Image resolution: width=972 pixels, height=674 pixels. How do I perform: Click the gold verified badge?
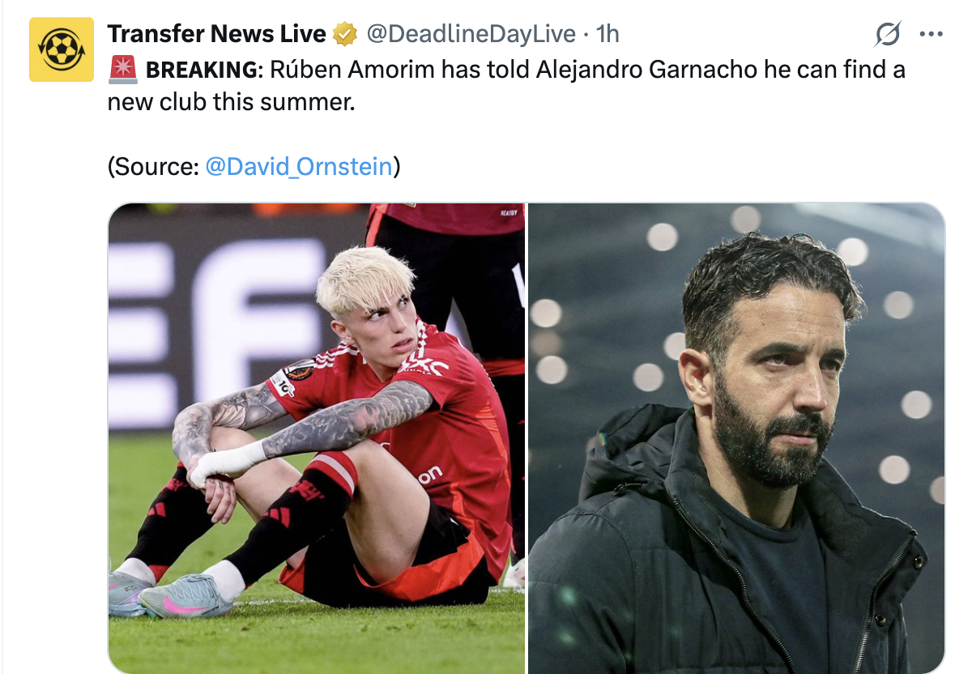[x=346, y=34]
